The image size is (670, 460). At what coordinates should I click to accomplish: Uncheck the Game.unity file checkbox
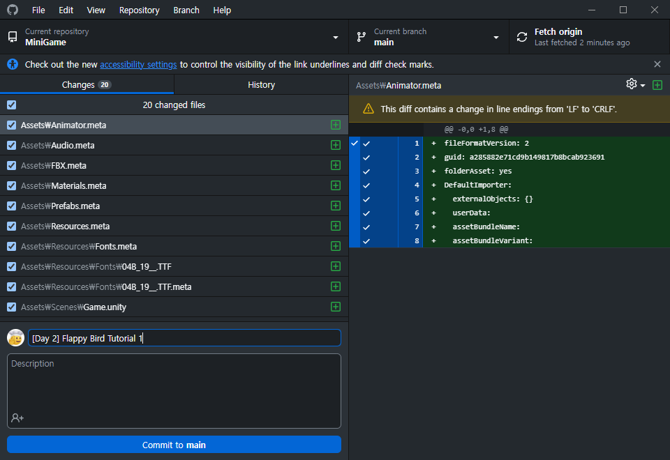(12, 307)
